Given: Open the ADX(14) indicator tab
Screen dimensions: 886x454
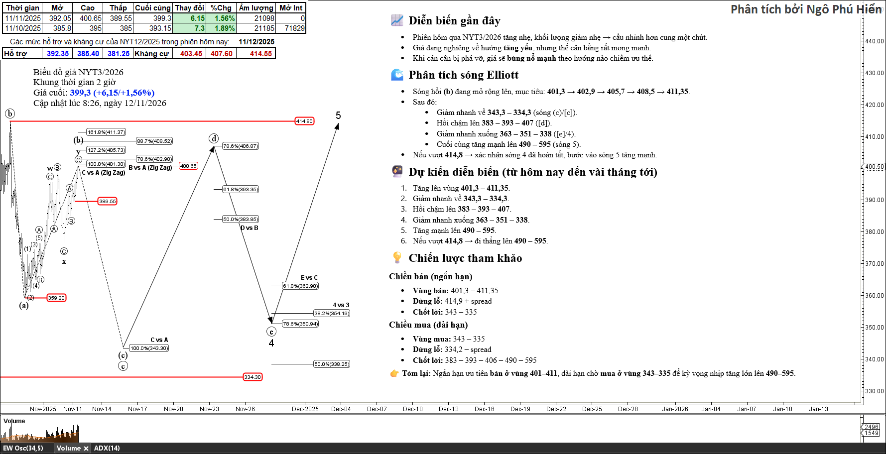Looking at the screenshot, I should coord(107,449).
